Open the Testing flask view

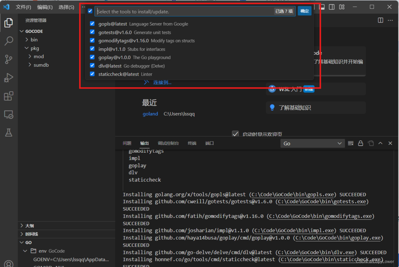point(9,132)
